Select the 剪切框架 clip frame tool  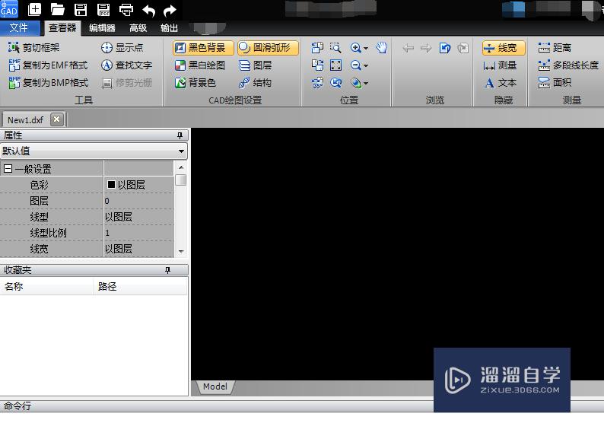(x=34, y=48)
